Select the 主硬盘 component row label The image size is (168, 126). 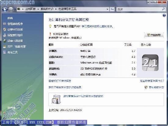coord(53,75)
